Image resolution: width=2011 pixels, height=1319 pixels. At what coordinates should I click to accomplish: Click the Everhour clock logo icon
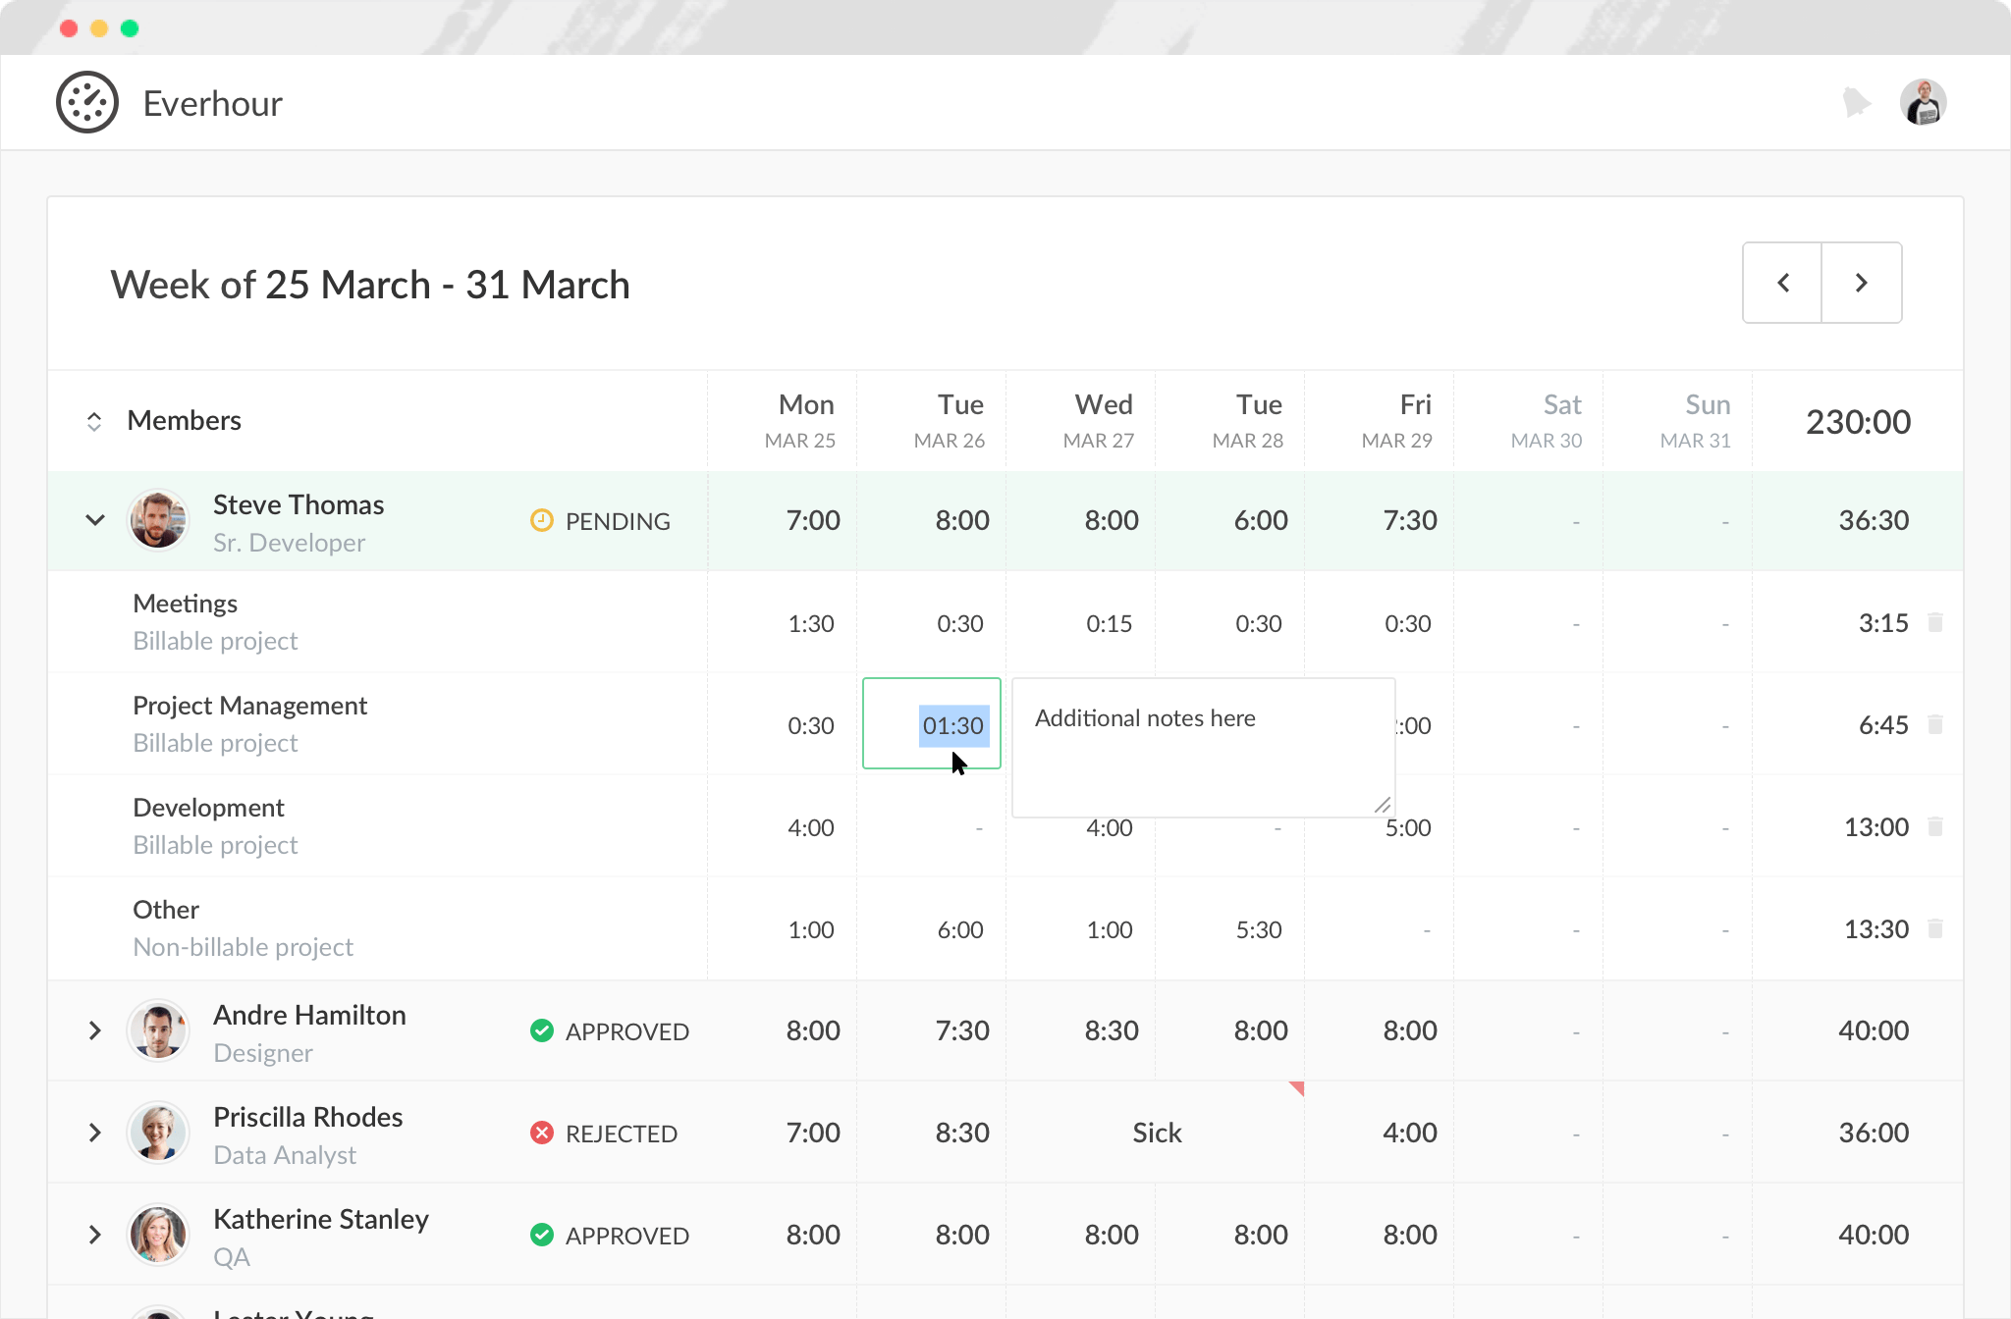pyautogui.click(x=87, y=102)
